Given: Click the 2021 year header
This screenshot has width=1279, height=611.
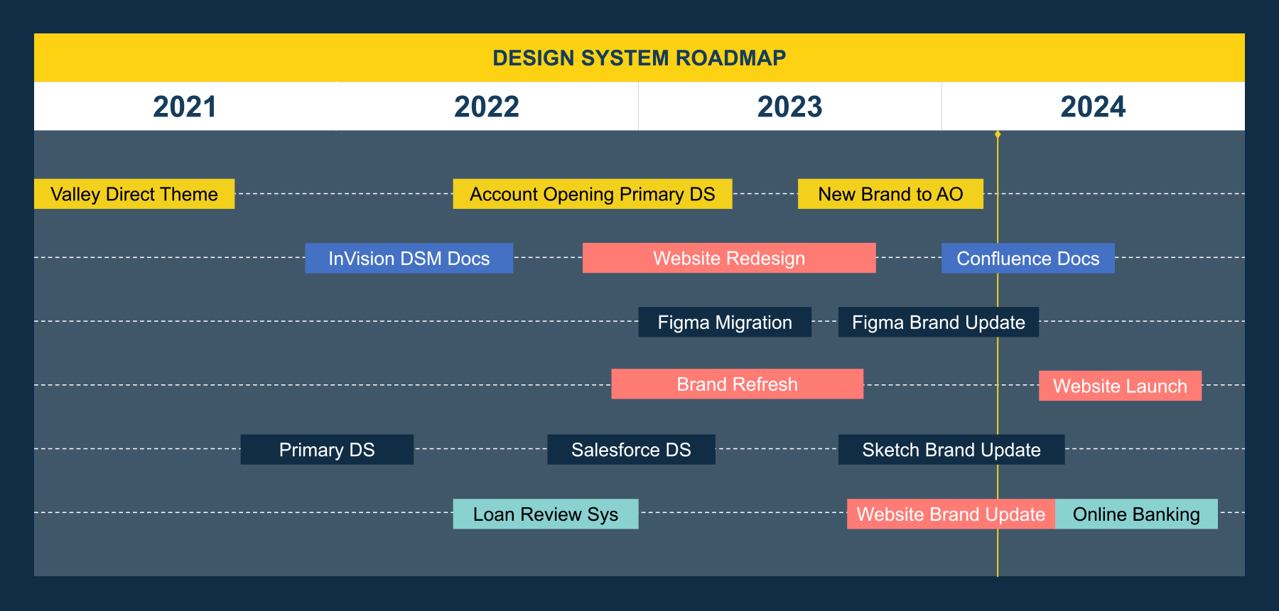Looking at the screenshot, I should coord(185,107).
